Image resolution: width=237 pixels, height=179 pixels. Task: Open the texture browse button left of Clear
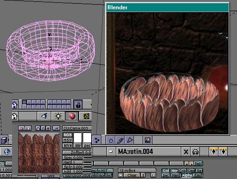120,175
